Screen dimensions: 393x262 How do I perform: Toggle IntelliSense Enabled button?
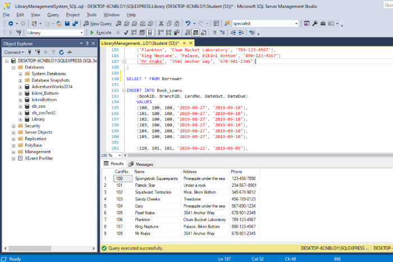click(x=150, y=33)
